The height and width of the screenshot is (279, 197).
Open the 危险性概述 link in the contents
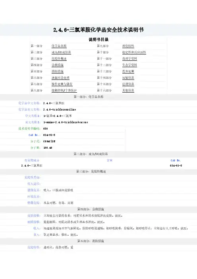click(x=59, y=59)
